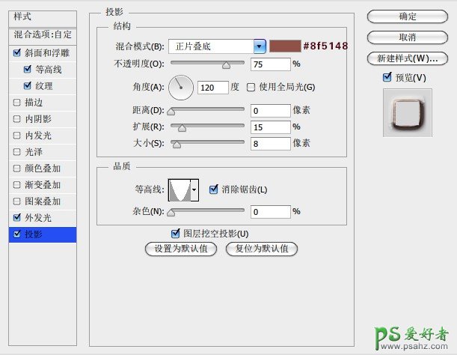Expand the 等高线 contour picker arrow
Viewport: 457px width, 355px height.
[x=195, y=191]
